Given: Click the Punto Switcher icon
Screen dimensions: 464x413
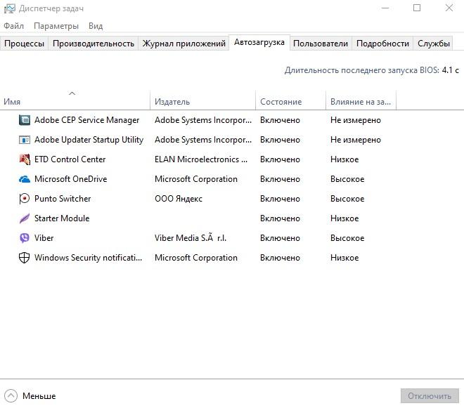Looking at the screenshot, I should tap(25, 199).
